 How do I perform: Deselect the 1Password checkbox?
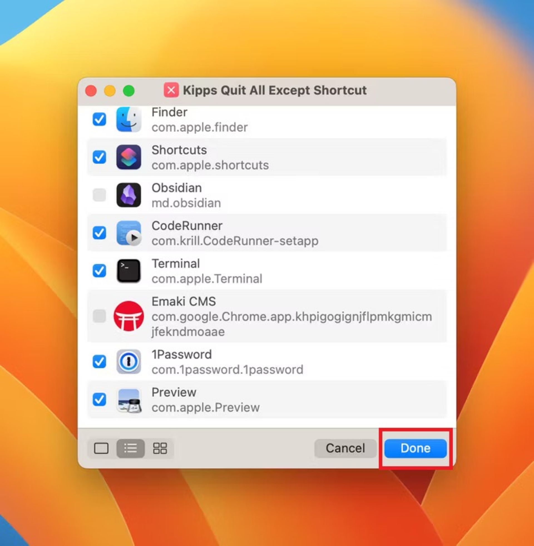(x=99, y=362)
